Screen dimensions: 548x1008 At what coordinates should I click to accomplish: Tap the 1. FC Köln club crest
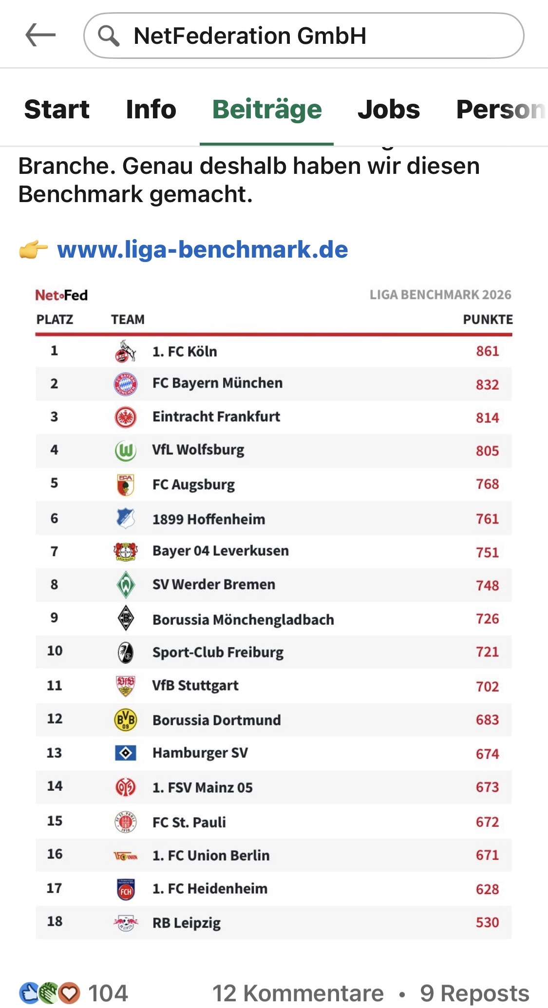click(125, 351)
